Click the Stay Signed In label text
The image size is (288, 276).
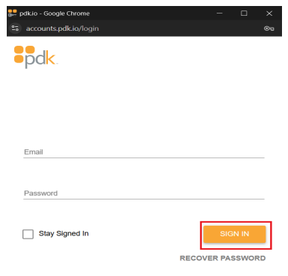pyautogui.click(x=64, y=233)
